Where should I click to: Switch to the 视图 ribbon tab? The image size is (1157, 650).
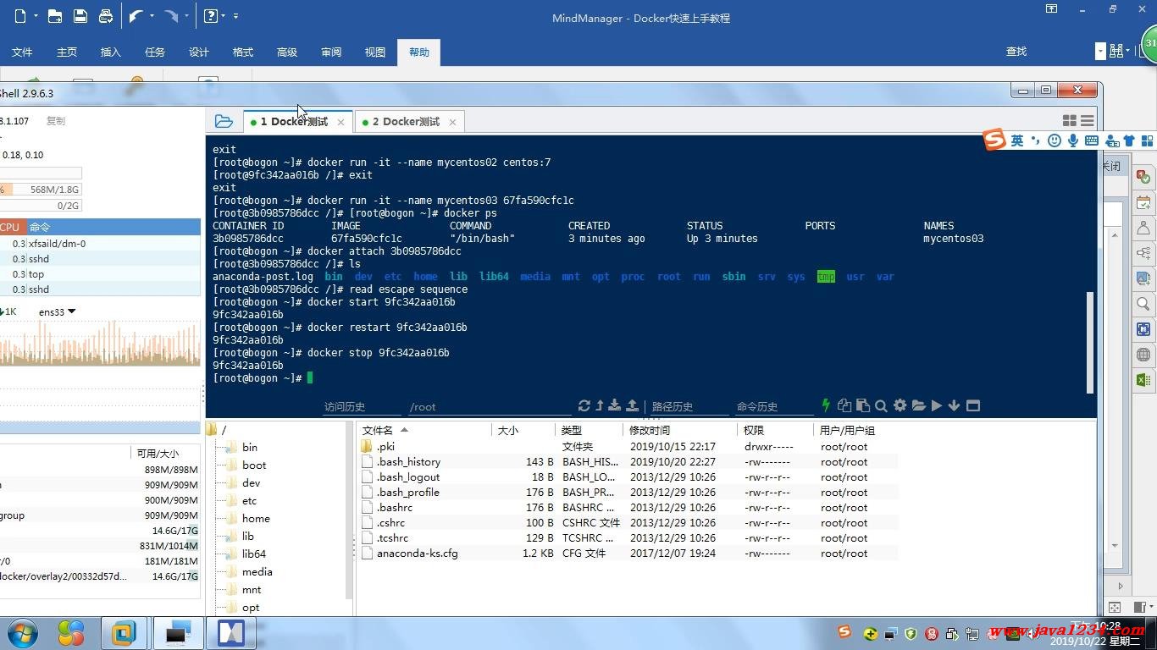click(x=375, y=52)
